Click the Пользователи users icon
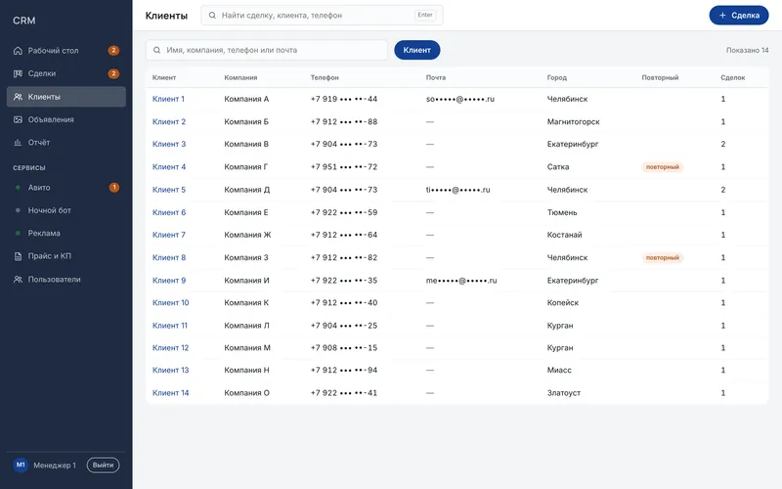The width and height of the screenshot is (782, 489). [18, 280]
